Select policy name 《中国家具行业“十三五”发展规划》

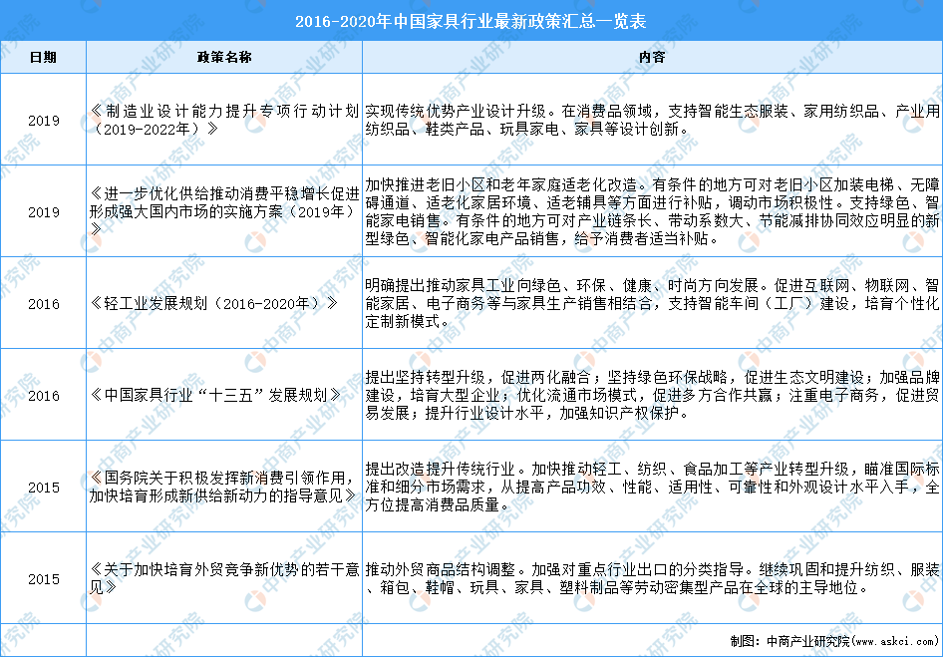(215, 395)
